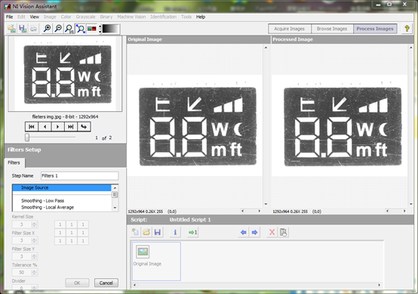Switch to the Browse Images tab

click(332, 29)
